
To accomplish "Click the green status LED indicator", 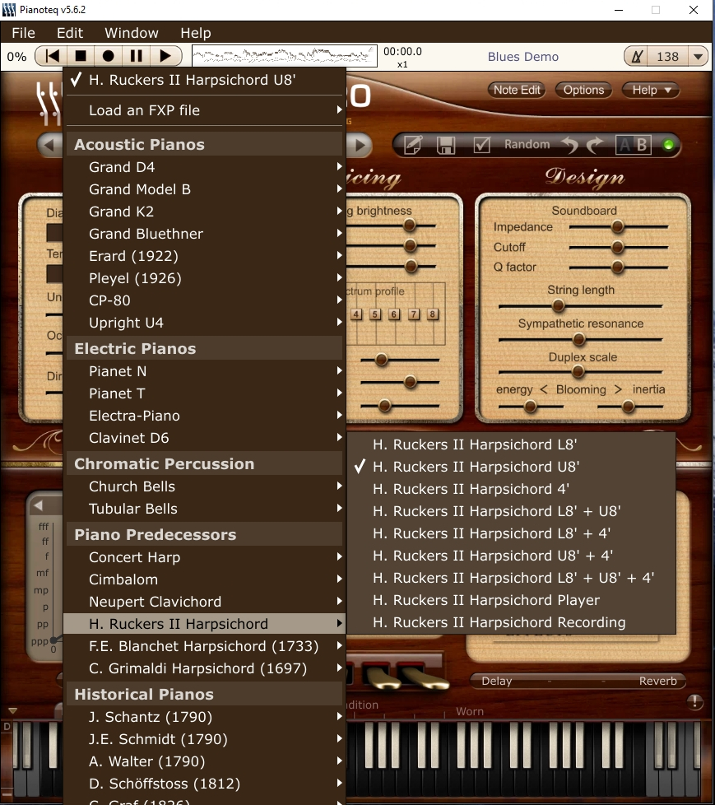I will [668, 146].
